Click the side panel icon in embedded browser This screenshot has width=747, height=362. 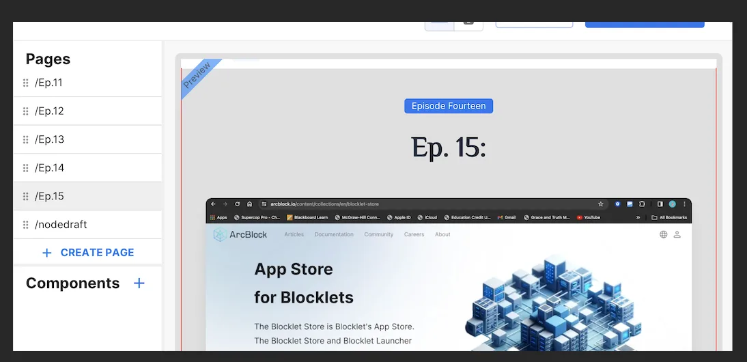click(660, 204)
